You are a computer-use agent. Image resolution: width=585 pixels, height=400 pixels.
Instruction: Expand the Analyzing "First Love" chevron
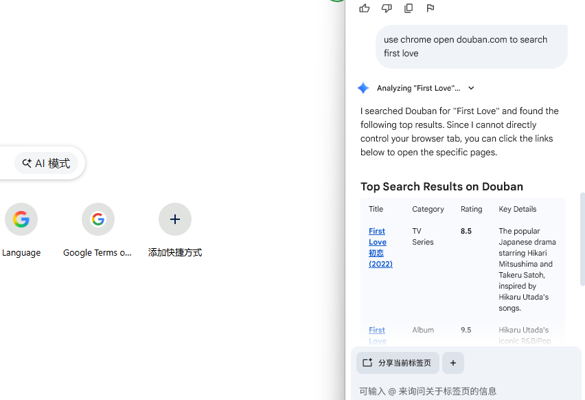(x=471, y=88)
